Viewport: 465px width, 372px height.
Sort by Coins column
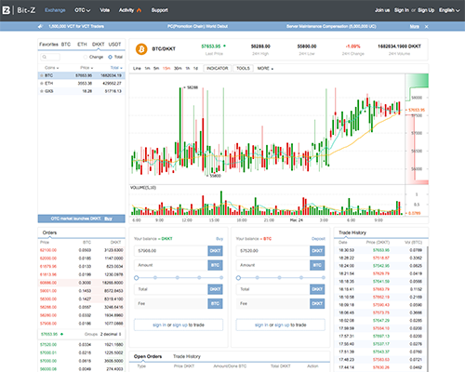(x=51, y=68)
